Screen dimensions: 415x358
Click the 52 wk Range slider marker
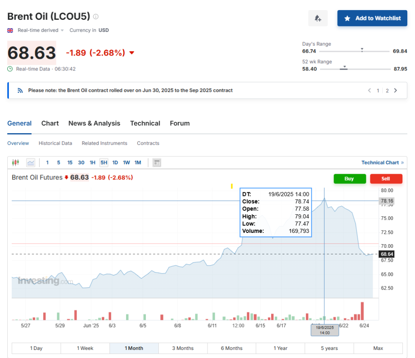(x=344, y=68)
